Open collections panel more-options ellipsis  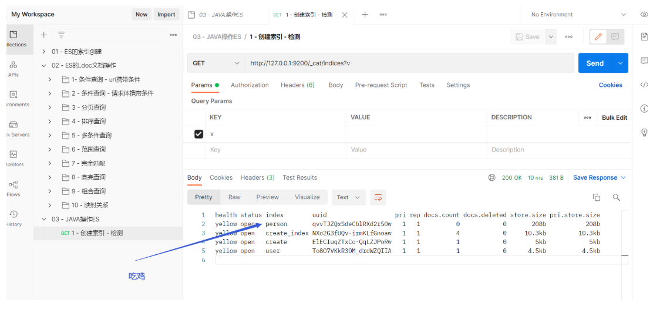(173, 35)
